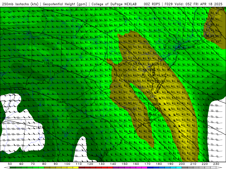The image size is (226, 169).
Task: Click the 10680 height contour label
Action: coord(61,102)
